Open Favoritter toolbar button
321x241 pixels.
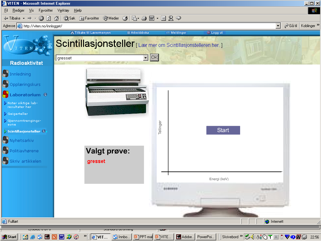click(89, 18)
